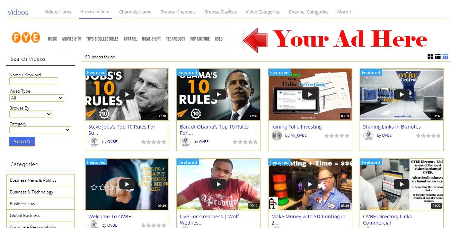Select the Business & Technology category
Viewport: 468px width, 228px height.
coord(40,192)
